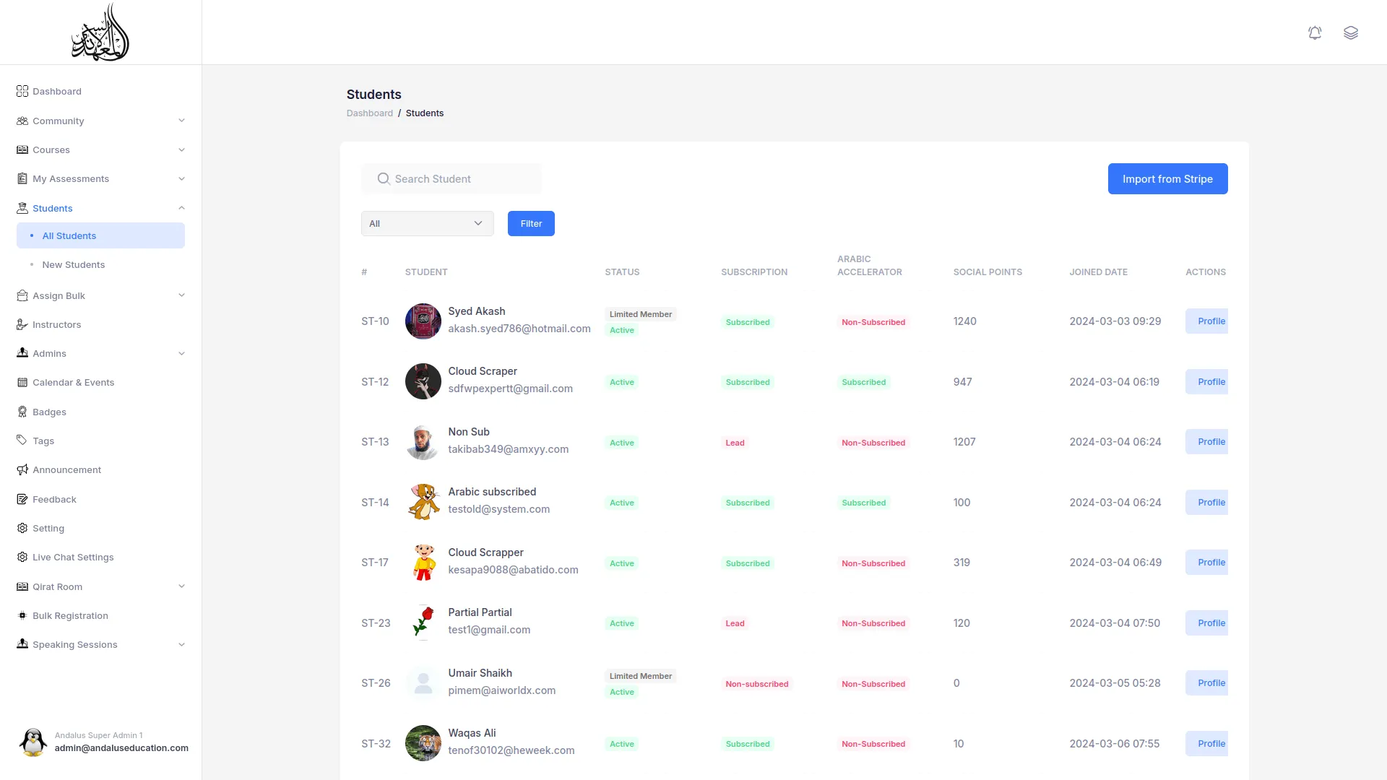Click the Live Chat Settings gear icon

pos(22,557)
